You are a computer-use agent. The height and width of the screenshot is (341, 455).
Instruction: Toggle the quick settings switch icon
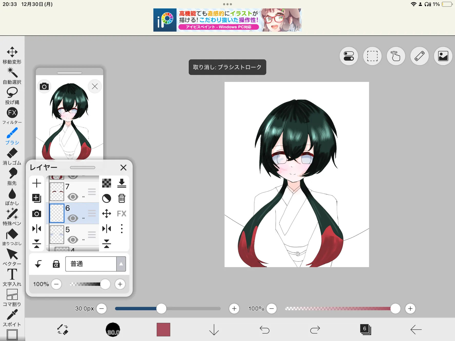(348, 56)
